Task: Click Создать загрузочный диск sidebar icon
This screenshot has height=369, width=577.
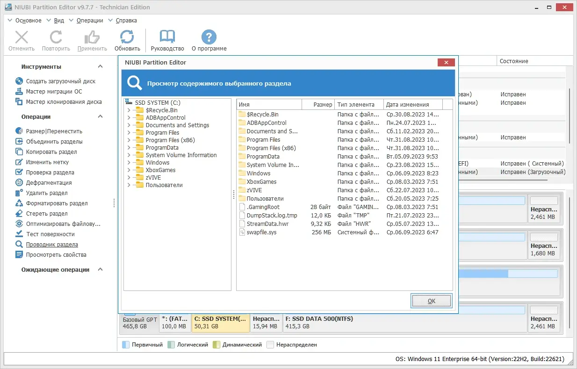Action: [x=19, y=81]
